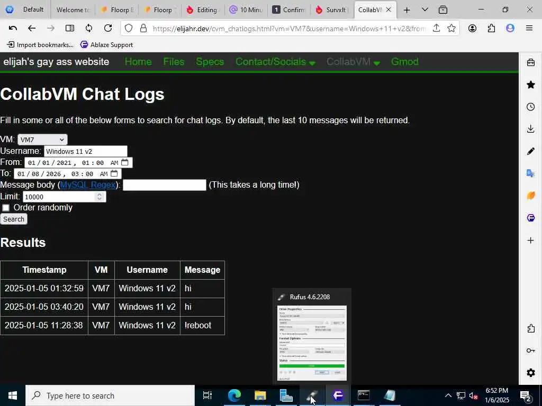
Task: Open the Ablaze Support bookmark
Action: click(106, 44)
